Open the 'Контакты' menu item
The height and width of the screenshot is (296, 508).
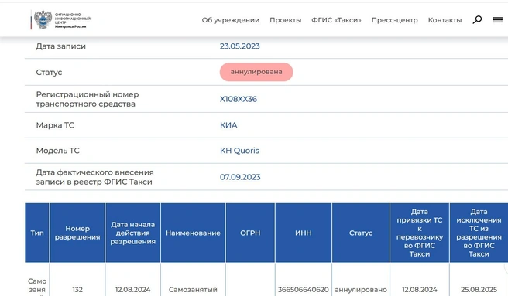click(444, 20)
